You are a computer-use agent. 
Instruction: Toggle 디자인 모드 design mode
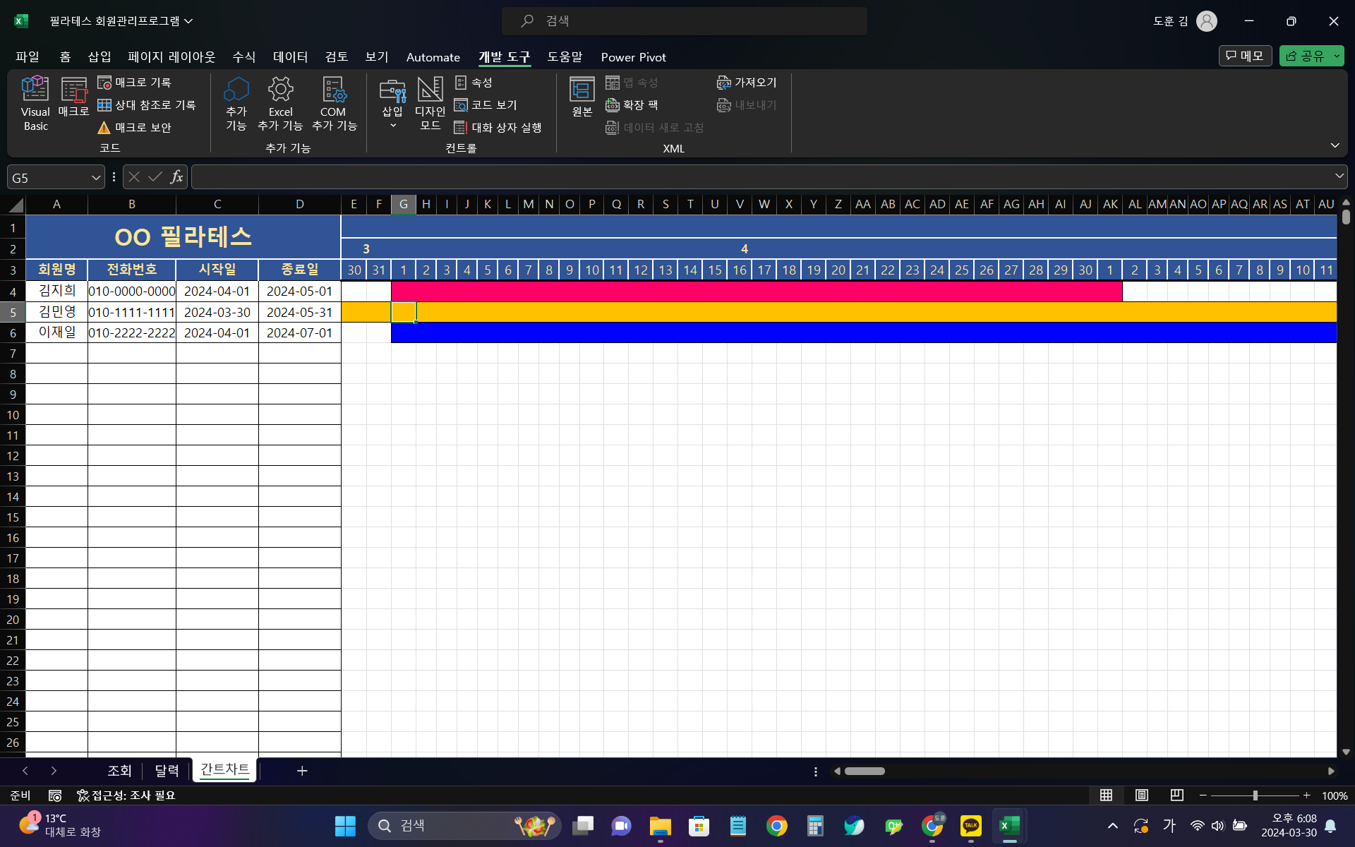tap(430, 103)
